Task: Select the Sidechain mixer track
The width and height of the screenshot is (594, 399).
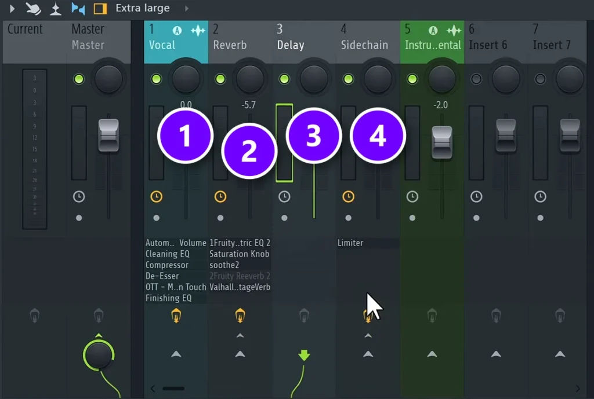Action: (x=368, y=42)
